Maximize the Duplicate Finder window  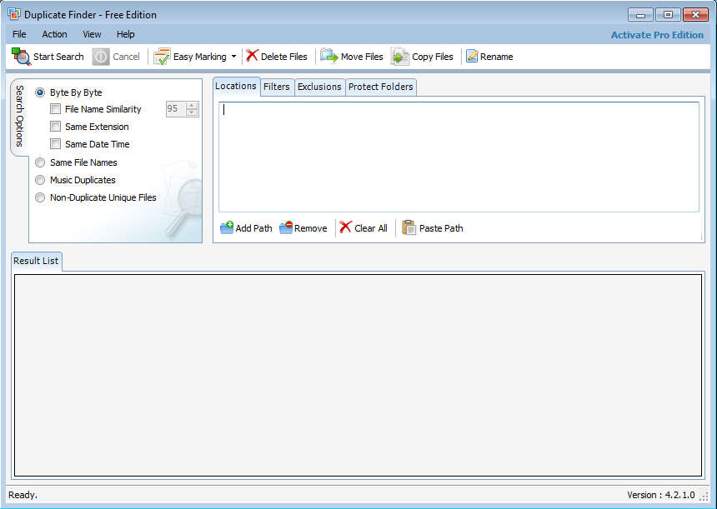point(668,15)
